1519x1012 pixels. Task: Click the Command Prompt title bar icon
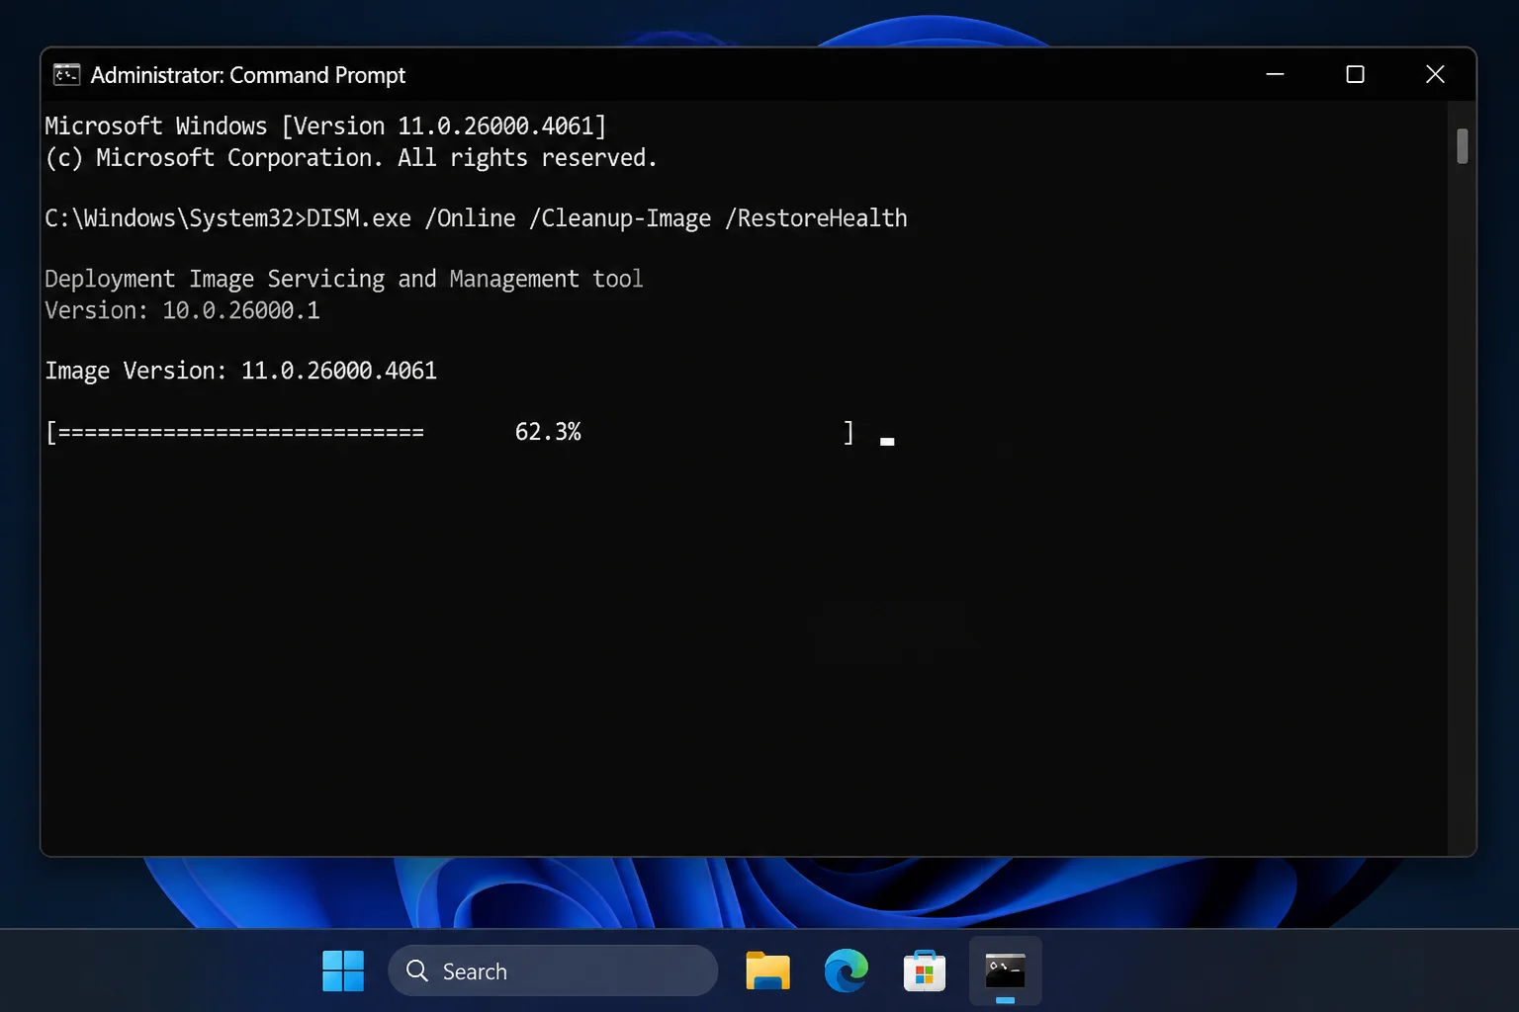point(66,75)
